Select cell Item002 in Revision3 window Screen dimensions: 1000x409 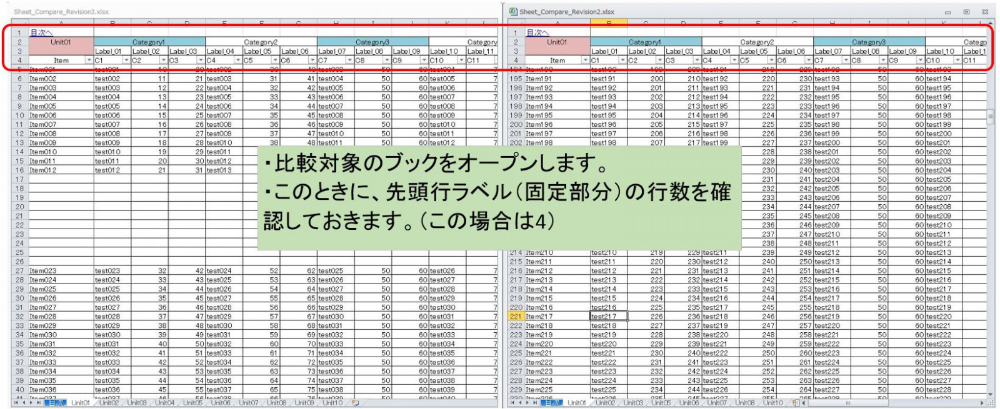click(61, 79)
